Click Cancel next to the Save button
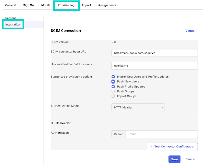This screenshot has width=203, height=165. point(190,159)
